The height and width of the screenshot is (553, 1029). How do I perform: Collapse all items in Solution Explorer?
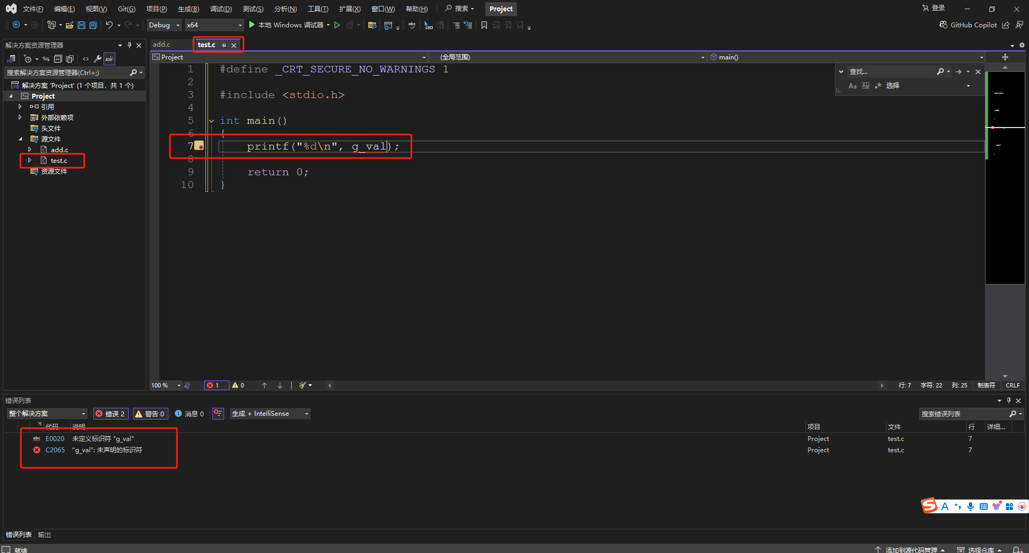pos(58,59)
